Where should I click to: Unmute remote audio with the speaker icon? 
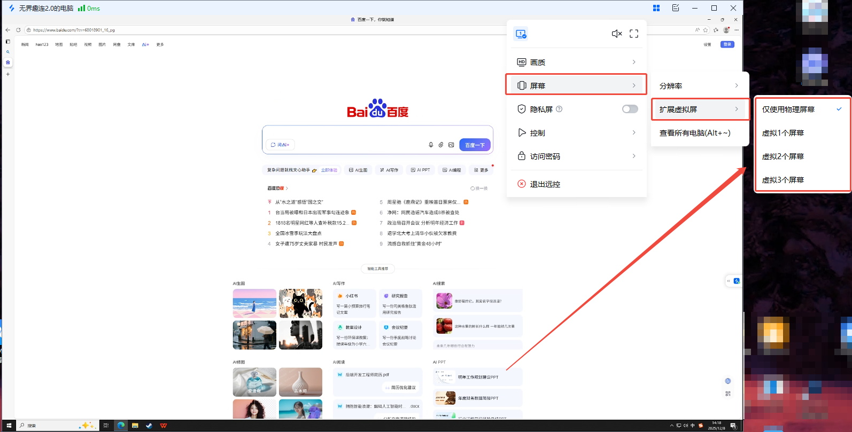coord(617,34)
